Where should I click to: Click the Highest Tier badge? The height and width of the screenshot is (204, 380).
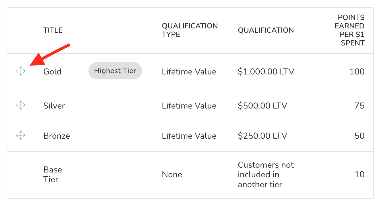point(115,70)
